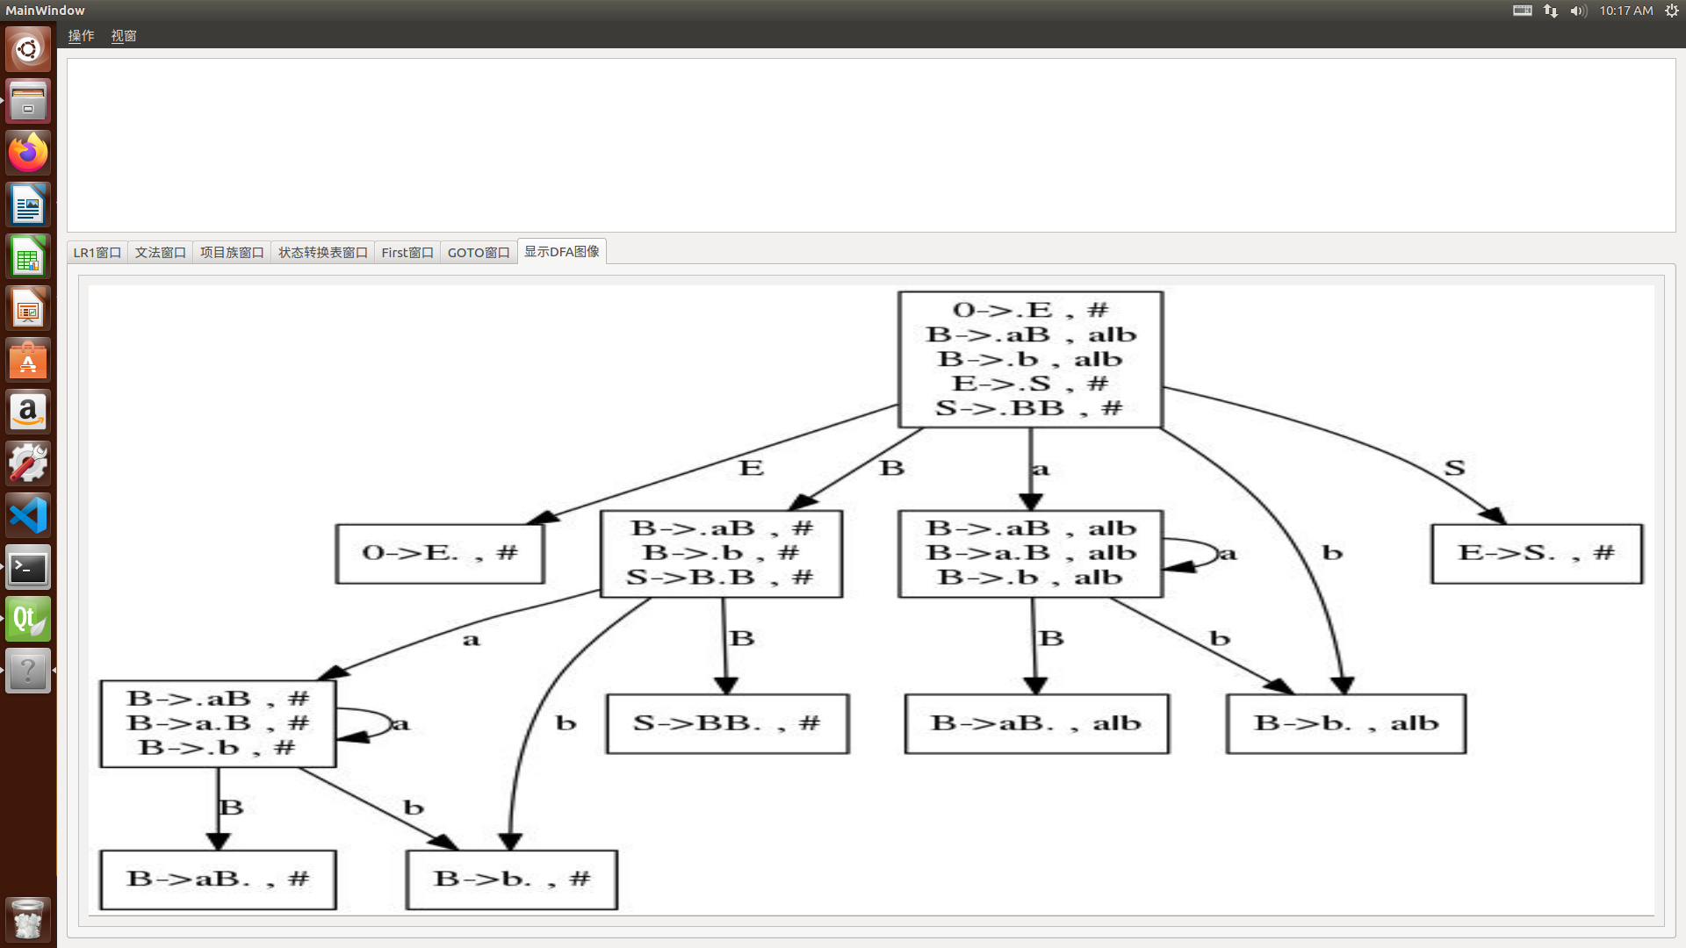Open the Trash icon in dock
Screen dimensions: 1686x948
[28, 919]
